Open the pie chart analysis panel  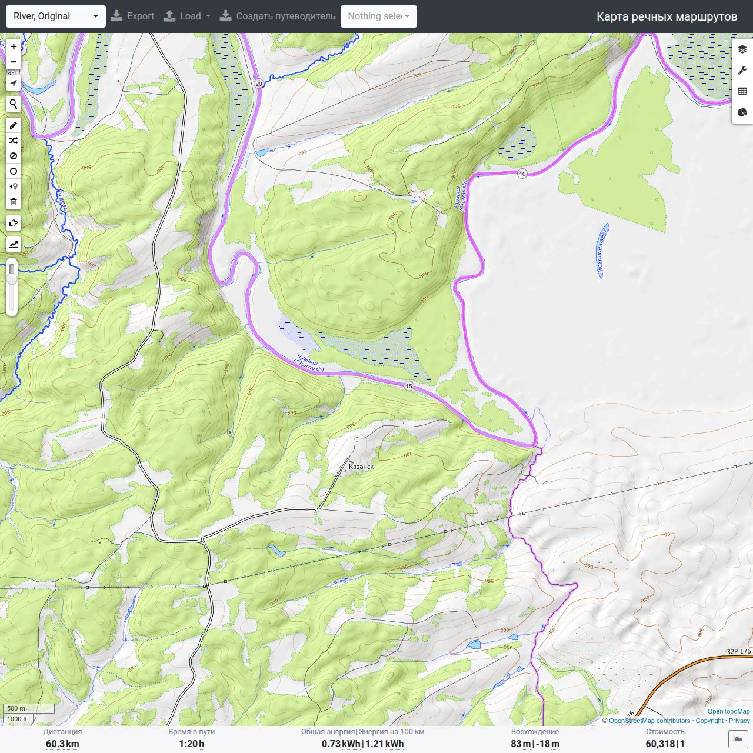coord(742,112)
